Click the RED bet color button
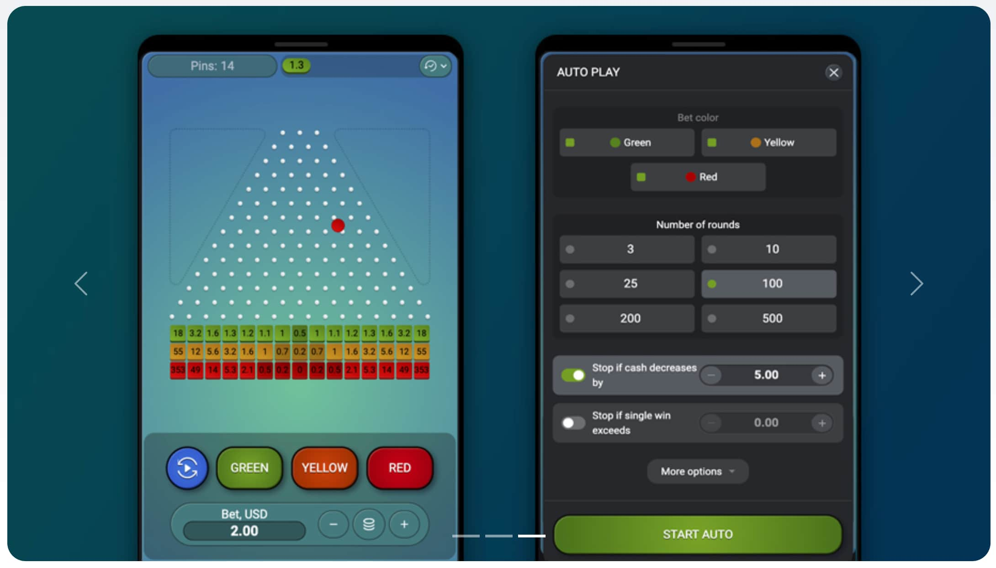This screenshot has height=568, width=996. coord(697,176)
